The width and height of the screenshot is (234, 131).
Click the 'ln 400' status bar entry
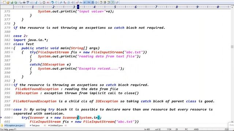click(147, 130)
